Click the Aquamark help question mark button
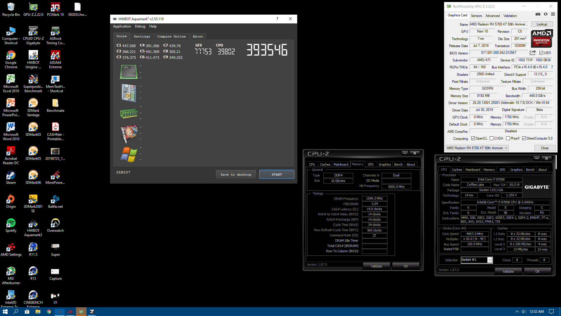 277,19
